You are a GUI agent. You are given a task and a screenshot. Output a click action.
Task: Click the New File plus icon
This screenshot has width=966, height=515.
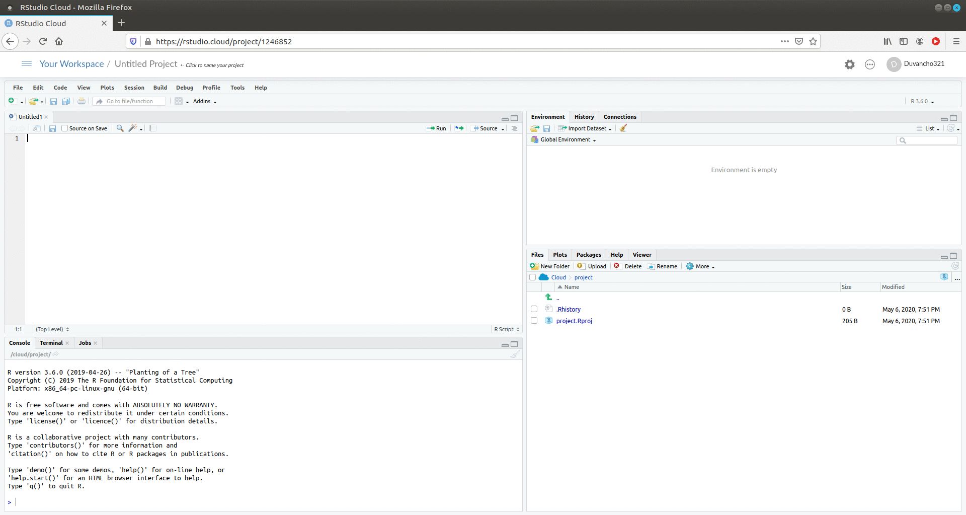point(11,101)
